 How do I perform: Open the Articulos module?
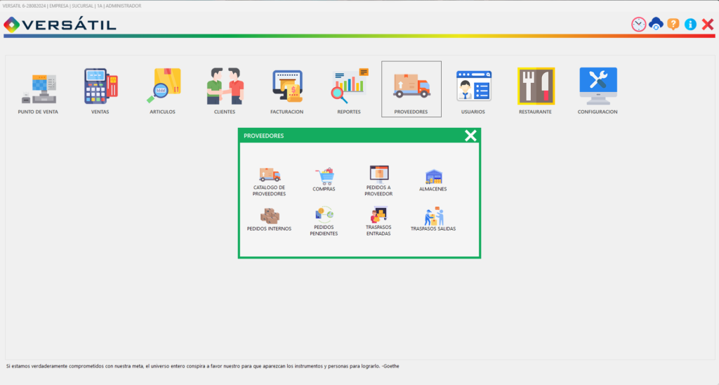(x=163, y=90)
